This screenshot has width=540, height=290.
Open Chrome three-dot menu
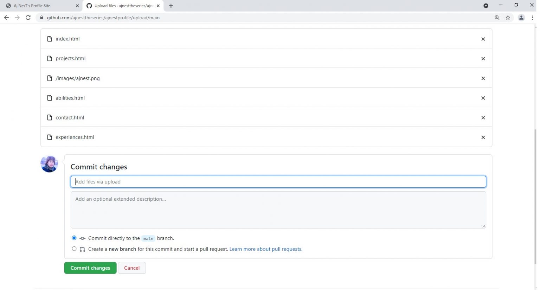click(x=532, y=18)
